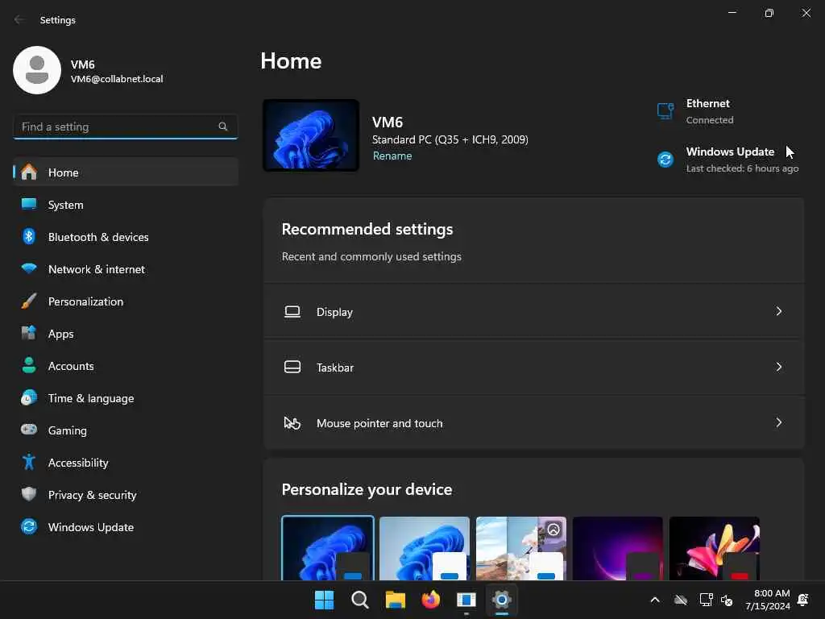Go to Network & internet page
The image size is (825, 619).
[x=126, y=268]
